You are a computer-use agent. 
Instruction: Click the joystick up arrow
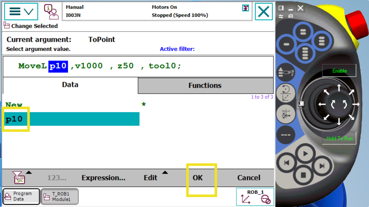(x=339, y=88)
